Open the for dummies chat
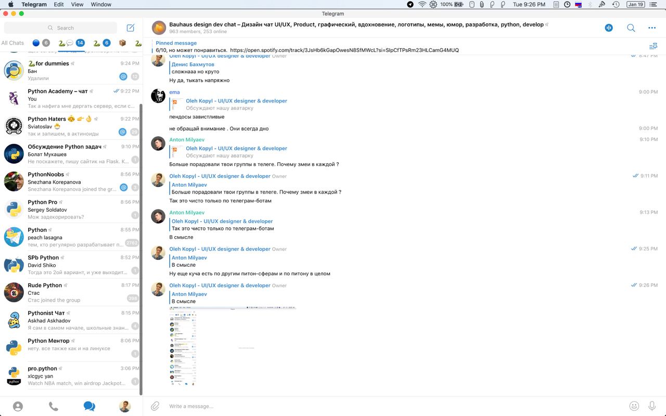666x416 pixels. (71, 70)
